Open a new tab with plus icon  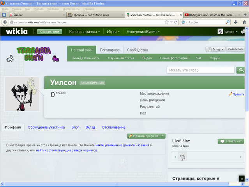click(245, 15)
